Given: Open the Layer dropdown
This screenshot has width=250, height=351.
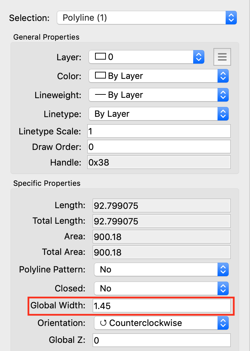Looking at the screenshot, I should point(146,57).
